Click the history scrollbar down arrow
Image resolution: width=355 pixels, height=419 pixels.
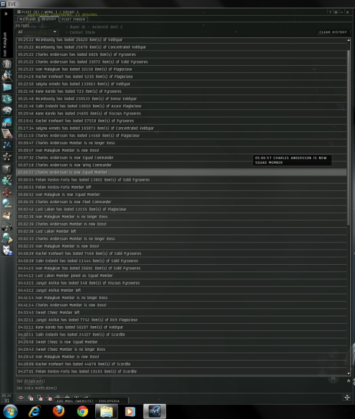click(349, 373)
